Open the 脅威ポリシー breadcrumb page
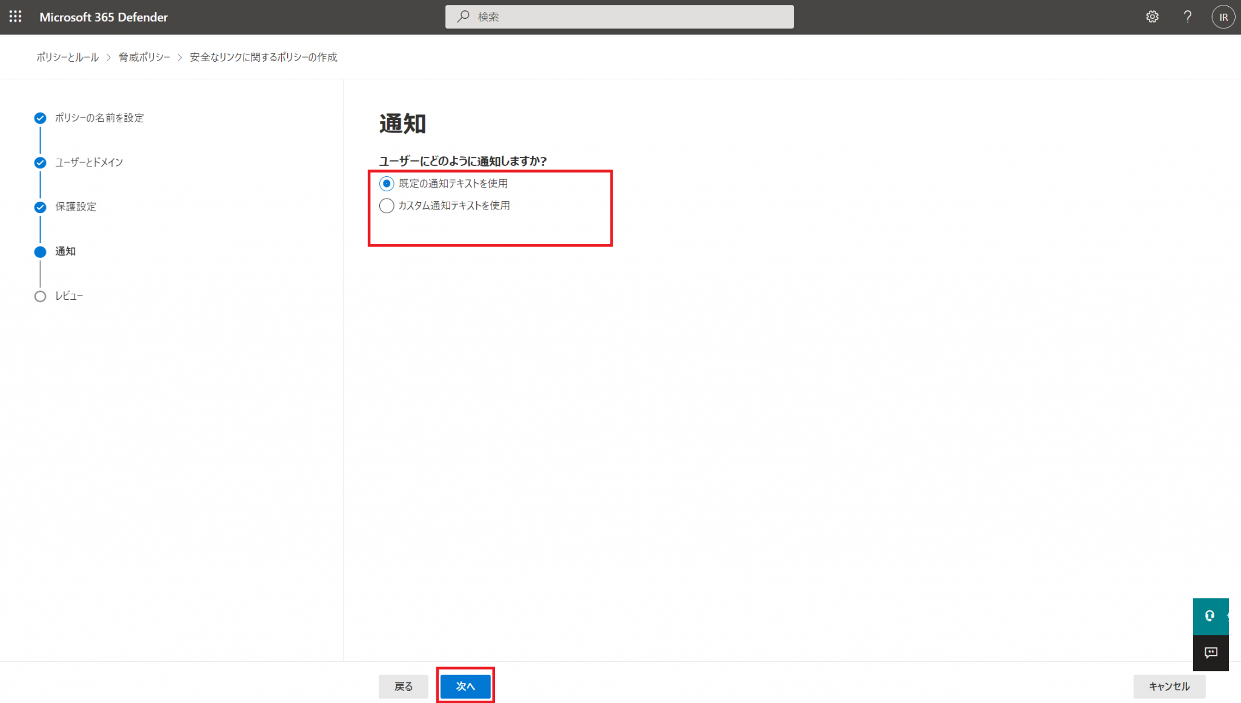 144,56
